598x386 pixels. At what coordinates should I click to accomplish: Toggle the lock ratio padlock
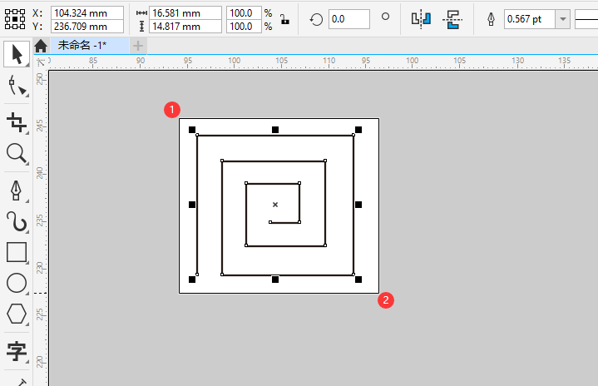[284, 19]
